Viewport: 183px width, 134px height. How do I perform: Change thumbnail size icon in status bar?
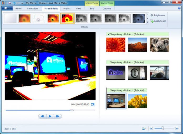pyautogui.click(x=144, y=128)
